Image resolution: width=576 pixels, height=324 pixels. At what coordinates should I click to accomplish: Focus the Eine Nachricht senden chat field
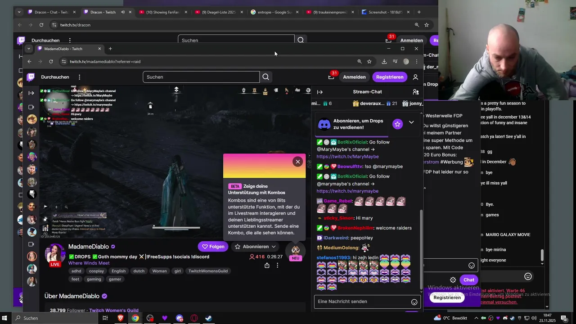click(x=367, y=301)
